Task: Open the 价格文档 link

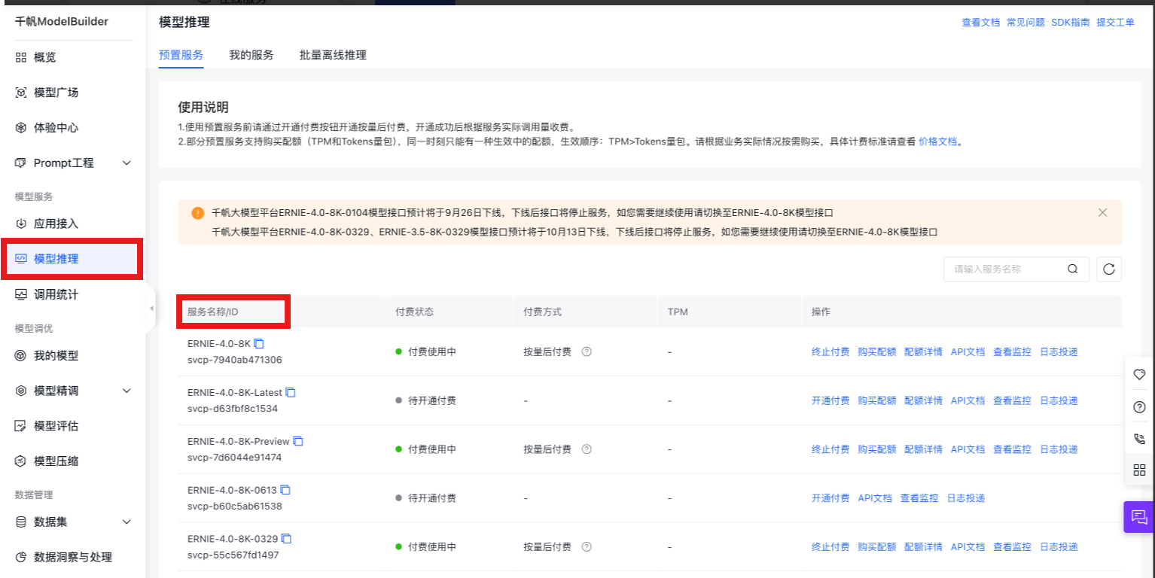Action: (x=937, y=141)
